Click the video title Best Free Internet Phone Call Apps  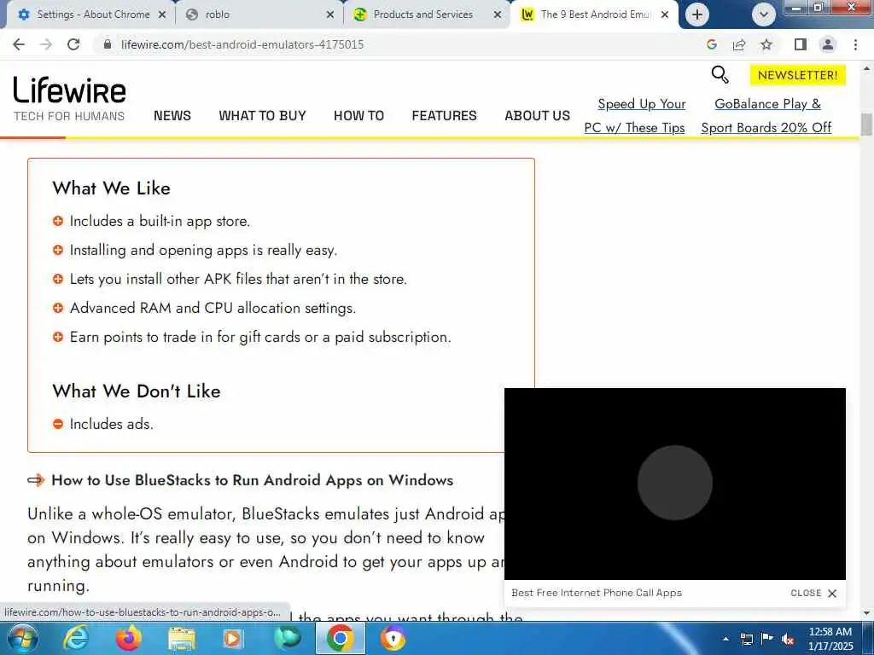point(597,594)
